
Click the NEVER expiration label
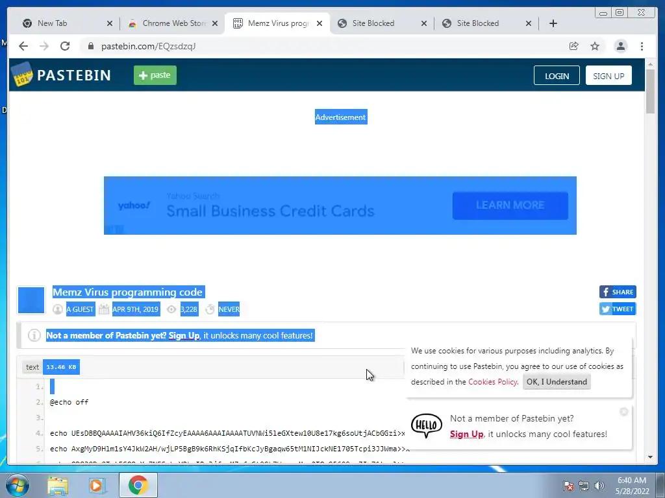[229, 309]
